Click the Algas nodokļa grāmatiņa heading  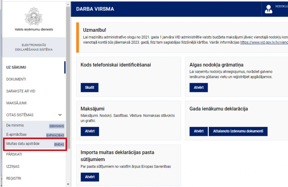(216, 65)
